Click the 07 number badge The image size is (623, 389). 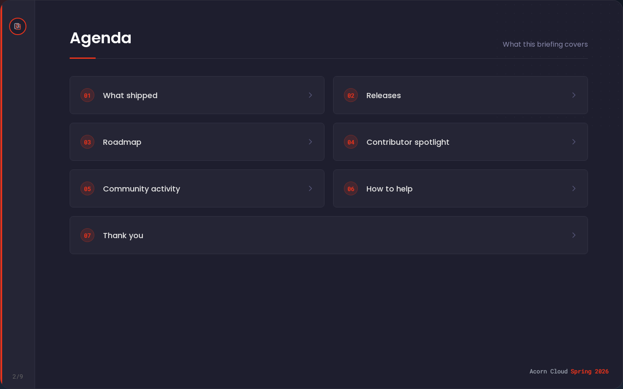click(x=87, y=235)
